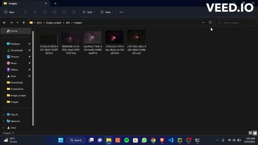
Task: Switch to large thumbnails view icon
Action: (x=255, y=133)
